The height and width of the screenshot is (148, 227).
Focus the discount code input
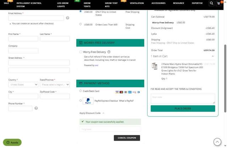(x=110, y=129)
